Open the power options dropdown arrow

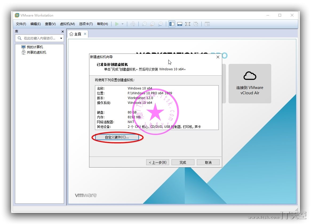point(123,24)
